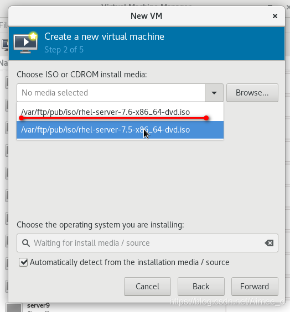Screen dimensions: 290x312
Task: Click the magnifier icon in OS field
Action: coord(26,243)
